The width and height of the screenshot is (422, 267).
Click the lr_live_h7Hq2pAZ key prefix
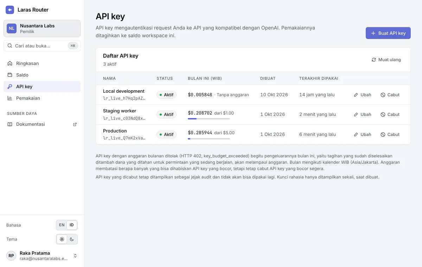124,98
